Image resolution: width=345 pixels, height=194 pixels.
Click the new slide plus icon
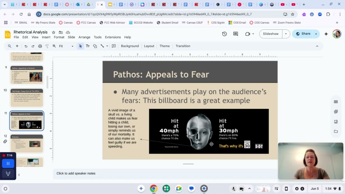coord(17,46)
